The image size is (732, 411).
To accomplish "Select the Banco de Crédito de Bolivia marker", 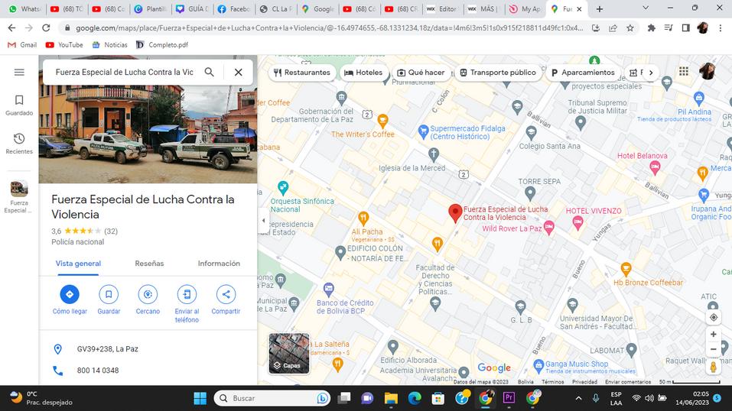I will click(329, 289).
